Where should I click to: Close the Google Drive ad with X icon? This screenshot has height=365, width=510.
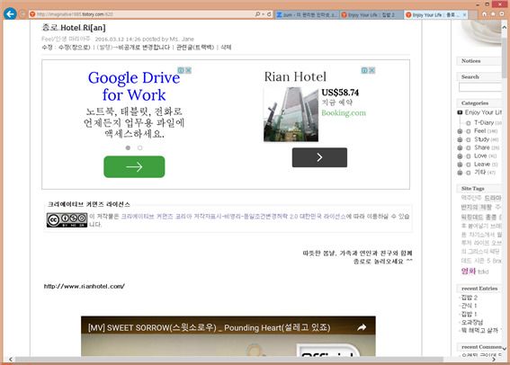(x=188, y=70)
